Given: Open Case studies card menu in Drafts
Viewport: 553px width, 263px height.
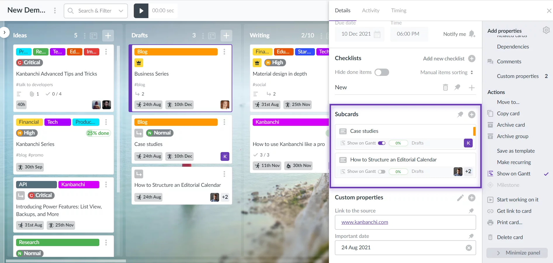Looking at the screenshot, I should click(x=224, y=122).
